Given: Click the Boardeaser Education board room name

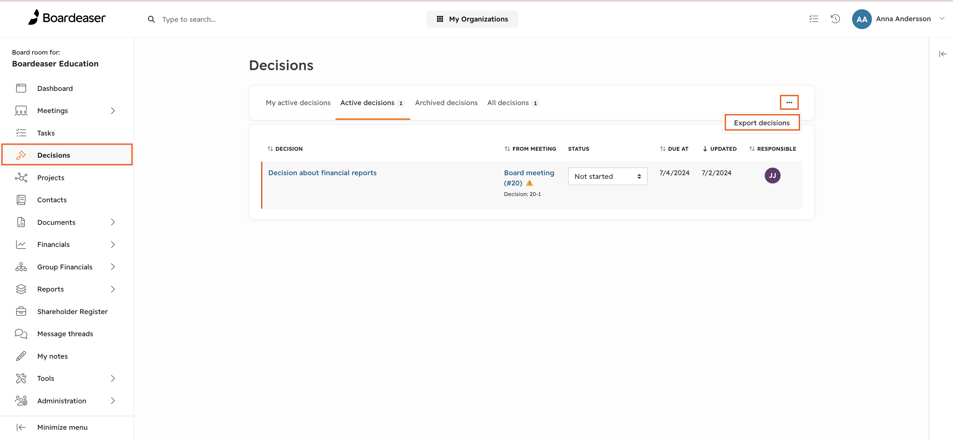Looking at the screenshot, I should coord(55,63).
